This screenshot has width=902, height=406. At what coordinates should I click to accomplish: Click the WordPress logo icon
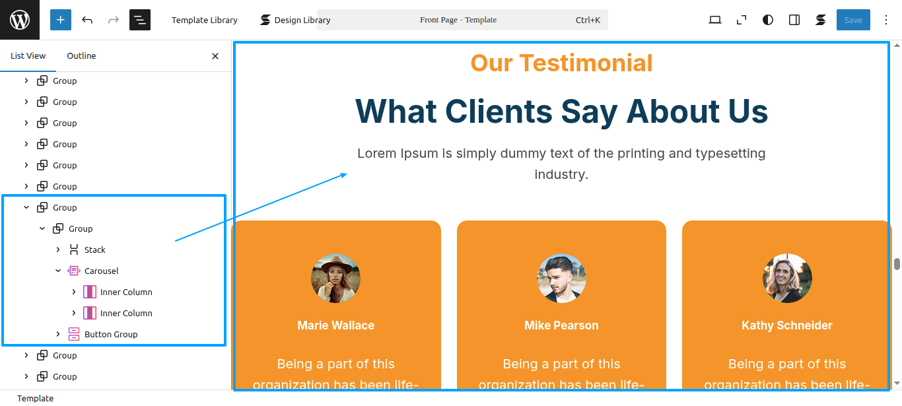[20, 20]
